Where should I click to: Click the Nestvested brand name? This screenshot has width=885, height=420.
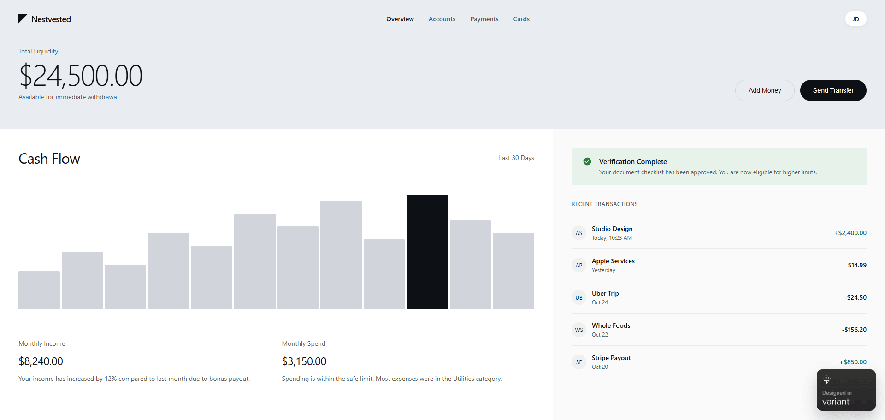51,19
